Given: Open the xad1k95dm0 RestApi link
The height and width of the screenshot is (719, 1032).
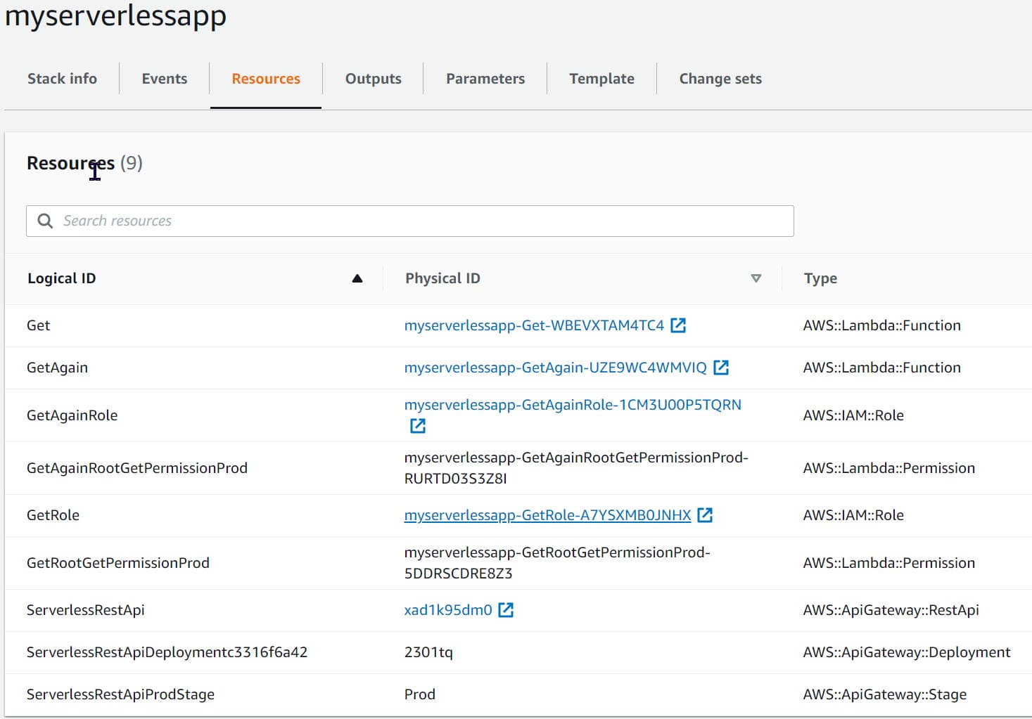Looking at the screenshot, I should 448,610.
